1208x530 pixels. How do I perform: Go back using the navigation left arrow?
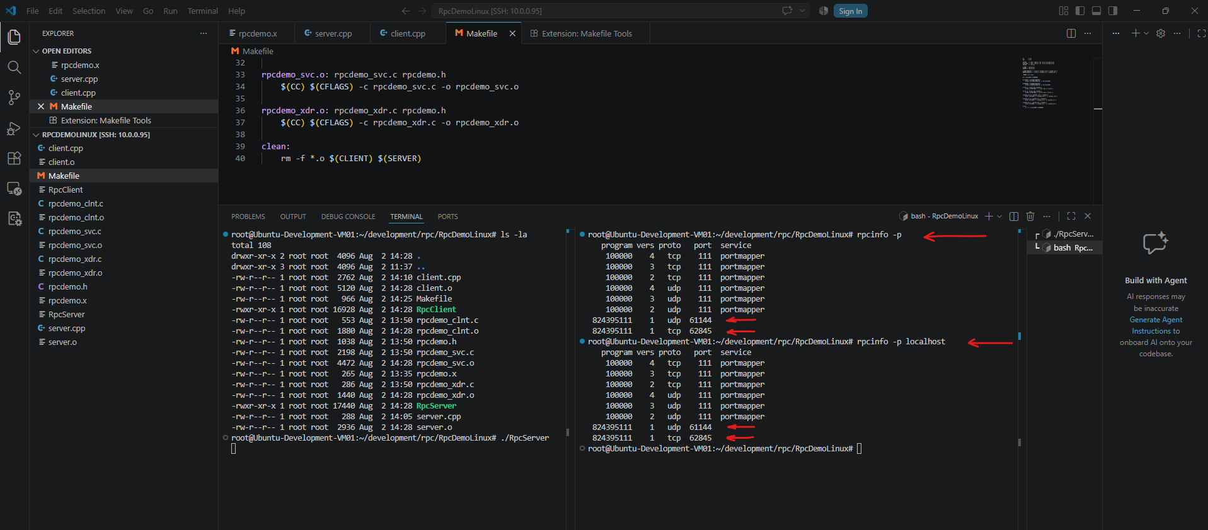(406, 11)
